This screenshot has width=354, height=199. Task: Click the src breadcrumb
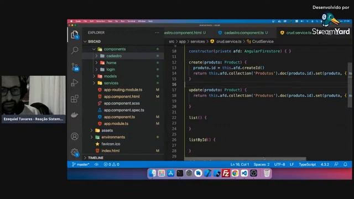coord(171,41)
